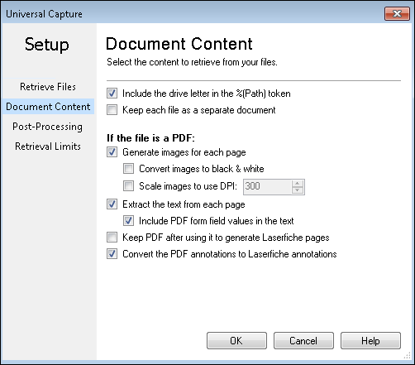
Task: Close the Universal Capture dialog
Action: [397, 13]
